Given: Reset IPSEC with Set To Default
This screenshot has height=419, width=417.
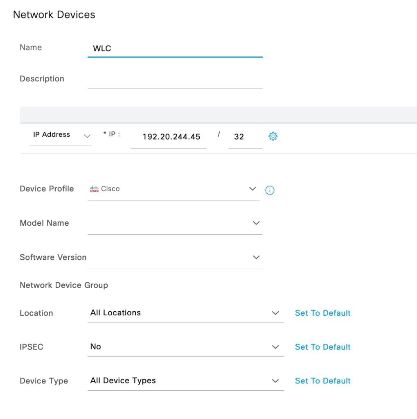Looking at the screenshot, I should 322,347.
